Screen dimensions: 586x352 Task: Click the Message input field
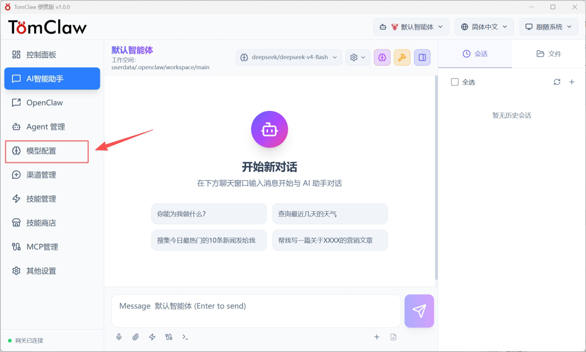[256, 311]
